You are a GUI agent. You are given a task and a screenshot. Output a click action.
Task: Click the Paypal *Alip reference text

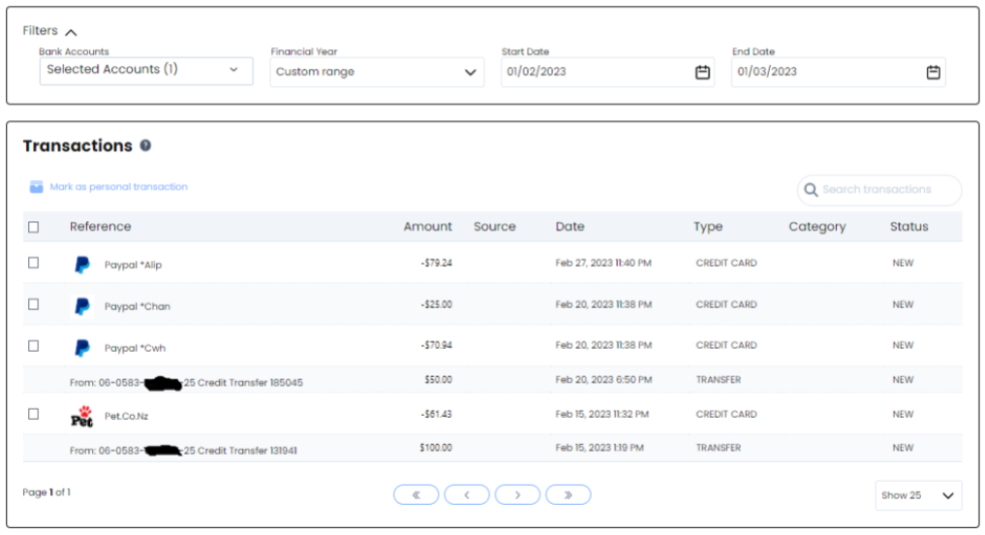pyautogui.click(x=134, y=265)
